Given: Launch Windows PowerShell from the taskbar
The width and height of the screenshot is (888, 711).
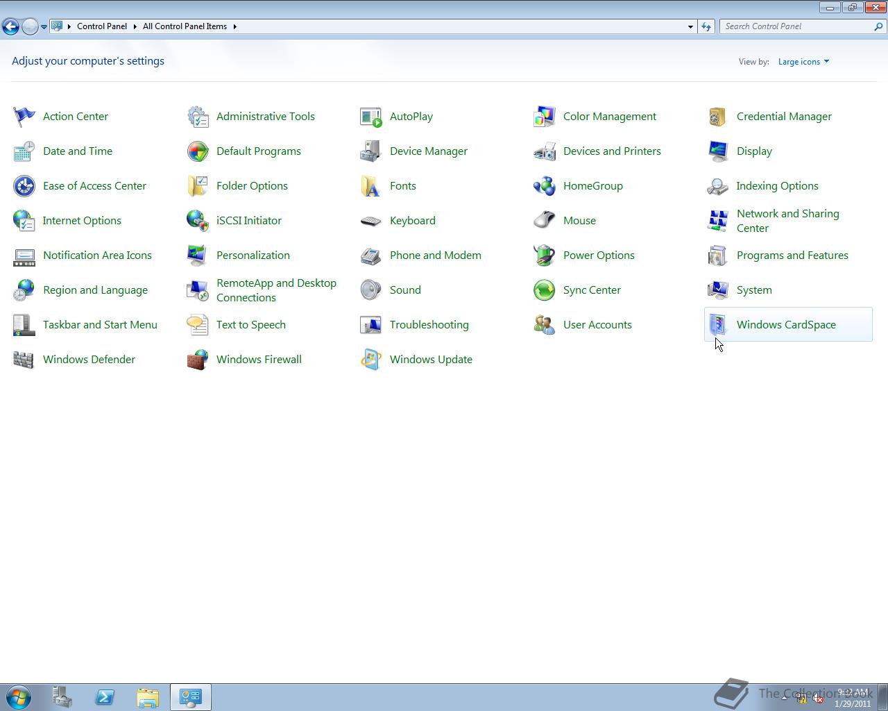Looking at the screenshot, I should pos(105,697).
